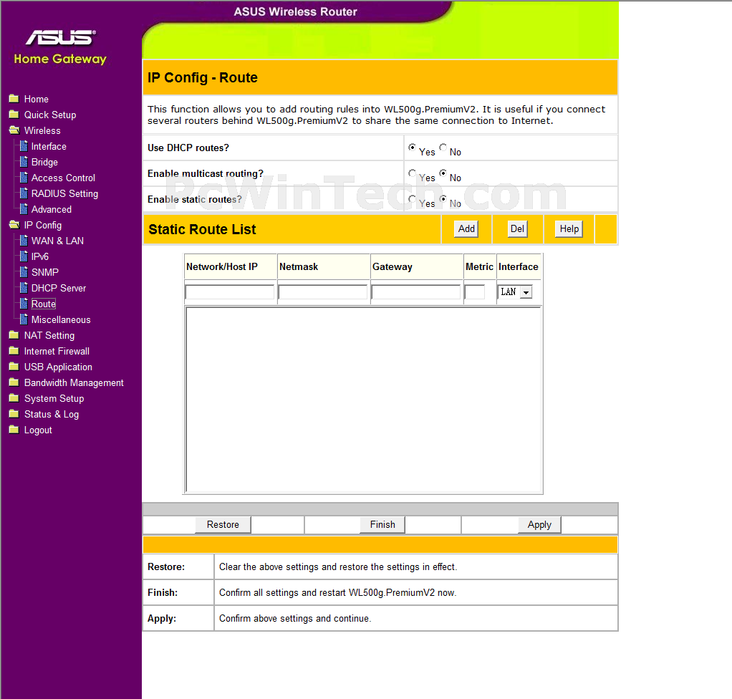Click the ASUS logo
This screenshot has width=732, height=699.
[x=61, y=37]
